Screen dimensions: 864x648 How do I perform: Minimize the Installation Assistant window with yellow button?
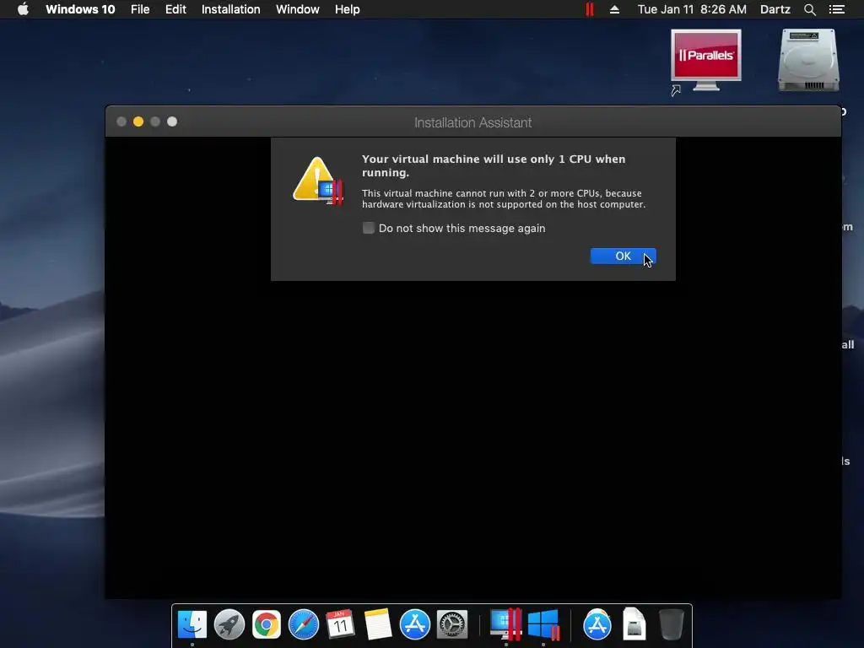138,121
